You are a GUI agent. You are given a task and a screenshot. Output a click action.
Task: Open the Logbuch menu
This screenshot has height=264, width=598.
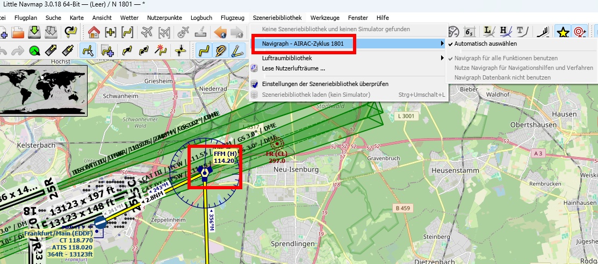[201, 18]
